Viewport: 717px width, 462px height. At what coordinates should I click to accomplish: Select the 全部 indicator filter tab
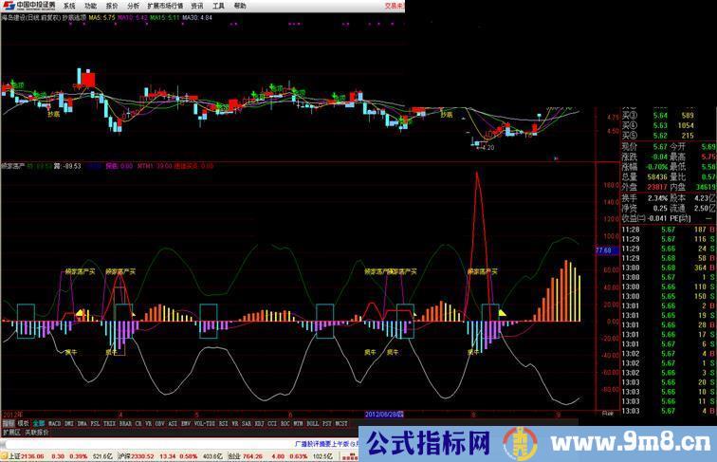[x=38, y=423]
